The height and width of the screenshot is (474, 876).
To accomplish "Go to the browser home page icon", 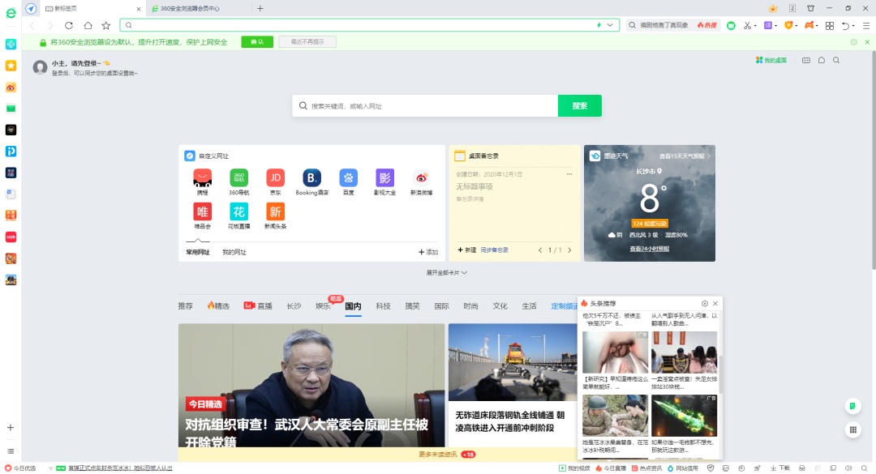I will point(88,25).
